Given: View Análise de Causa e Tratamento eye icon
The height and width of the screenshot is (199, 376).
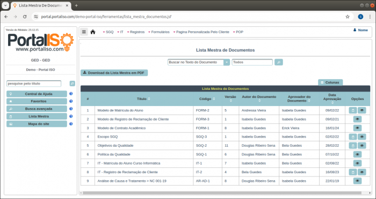Looking at the screenshot, I should 357,181.
